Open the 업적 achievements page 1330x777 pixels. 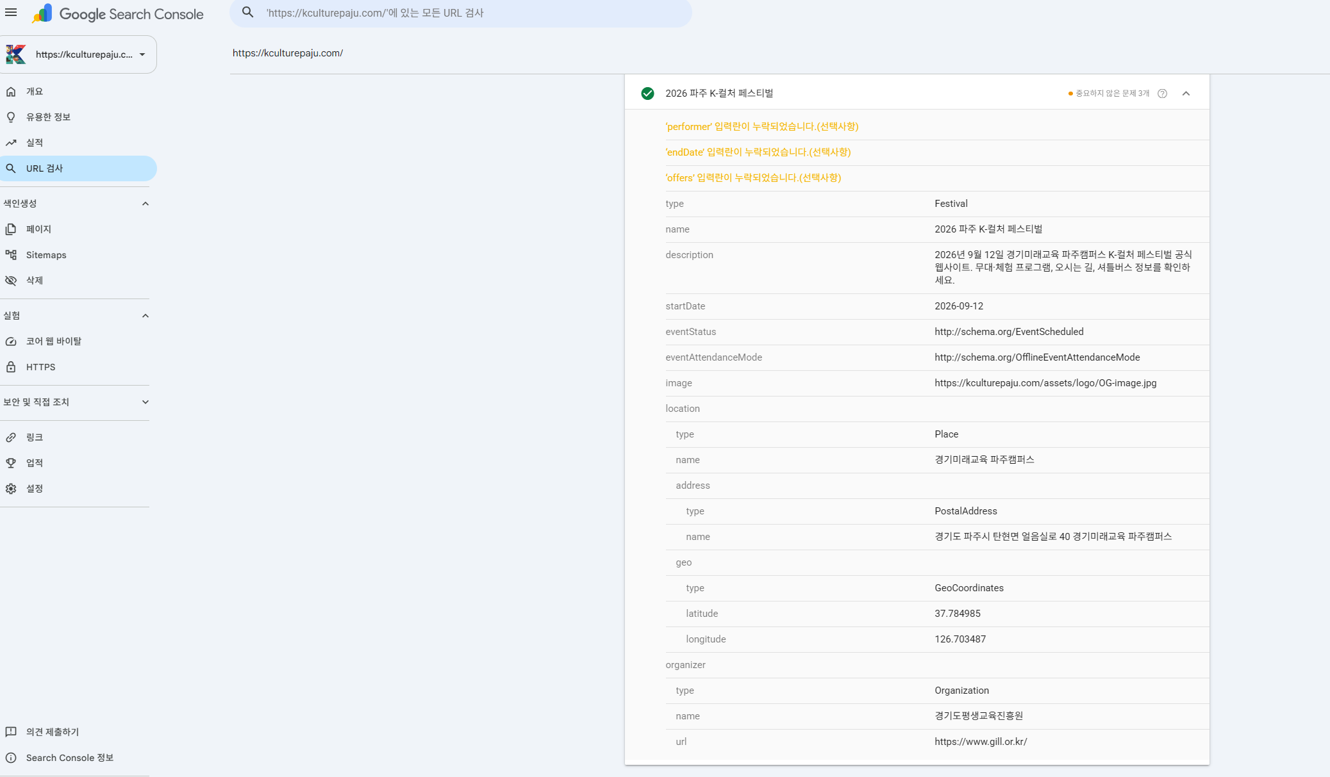(78, 463)
